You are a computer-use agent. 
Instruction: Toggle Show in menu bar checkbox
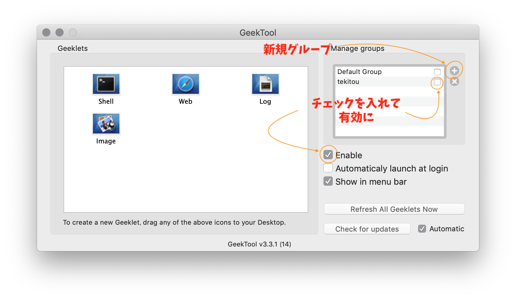(328, 181)
